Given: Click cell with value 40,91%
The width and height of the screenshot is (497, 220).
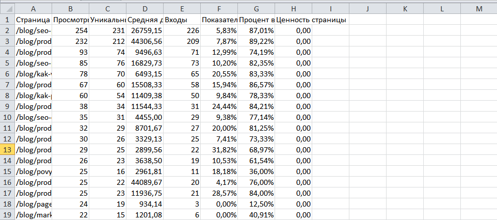Looking at the screenshot, I should coord(256,215).
